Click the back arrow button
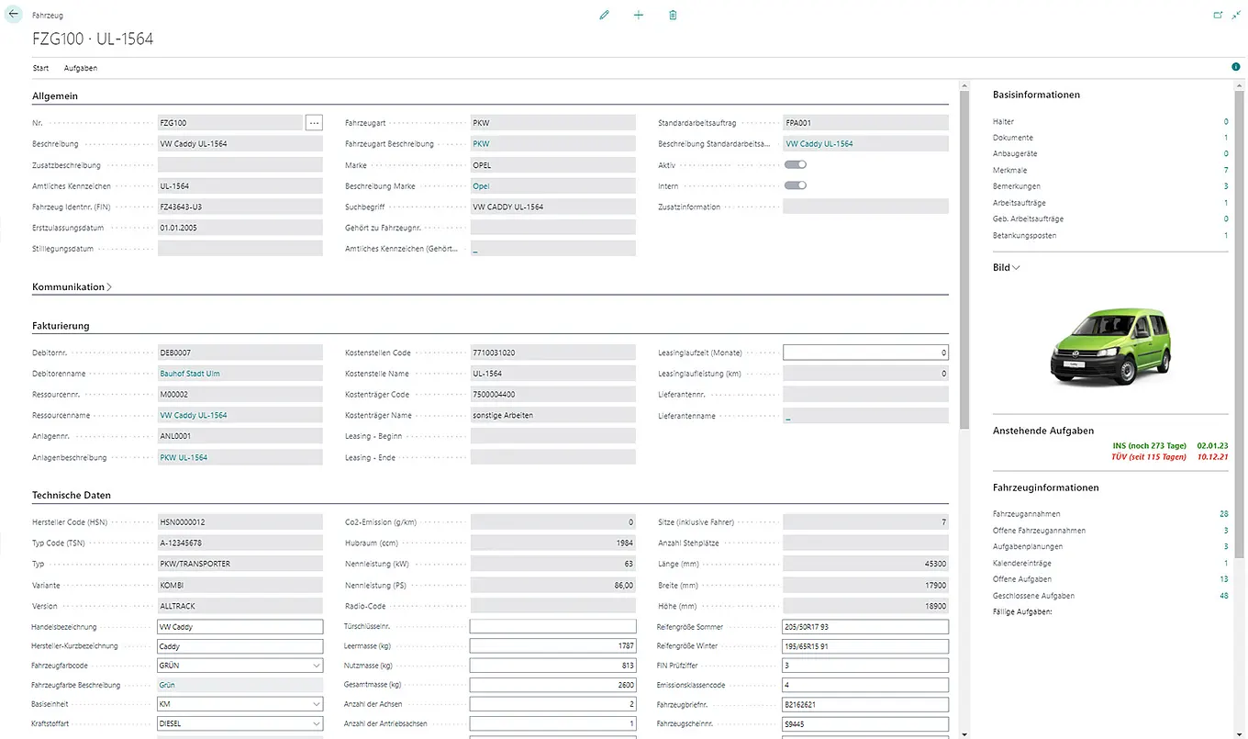 tap(14, 15)
